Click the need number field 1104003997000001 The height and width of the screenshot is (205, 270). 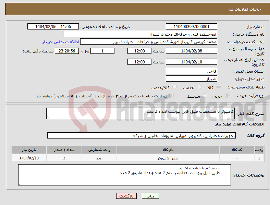pos(191,26)
